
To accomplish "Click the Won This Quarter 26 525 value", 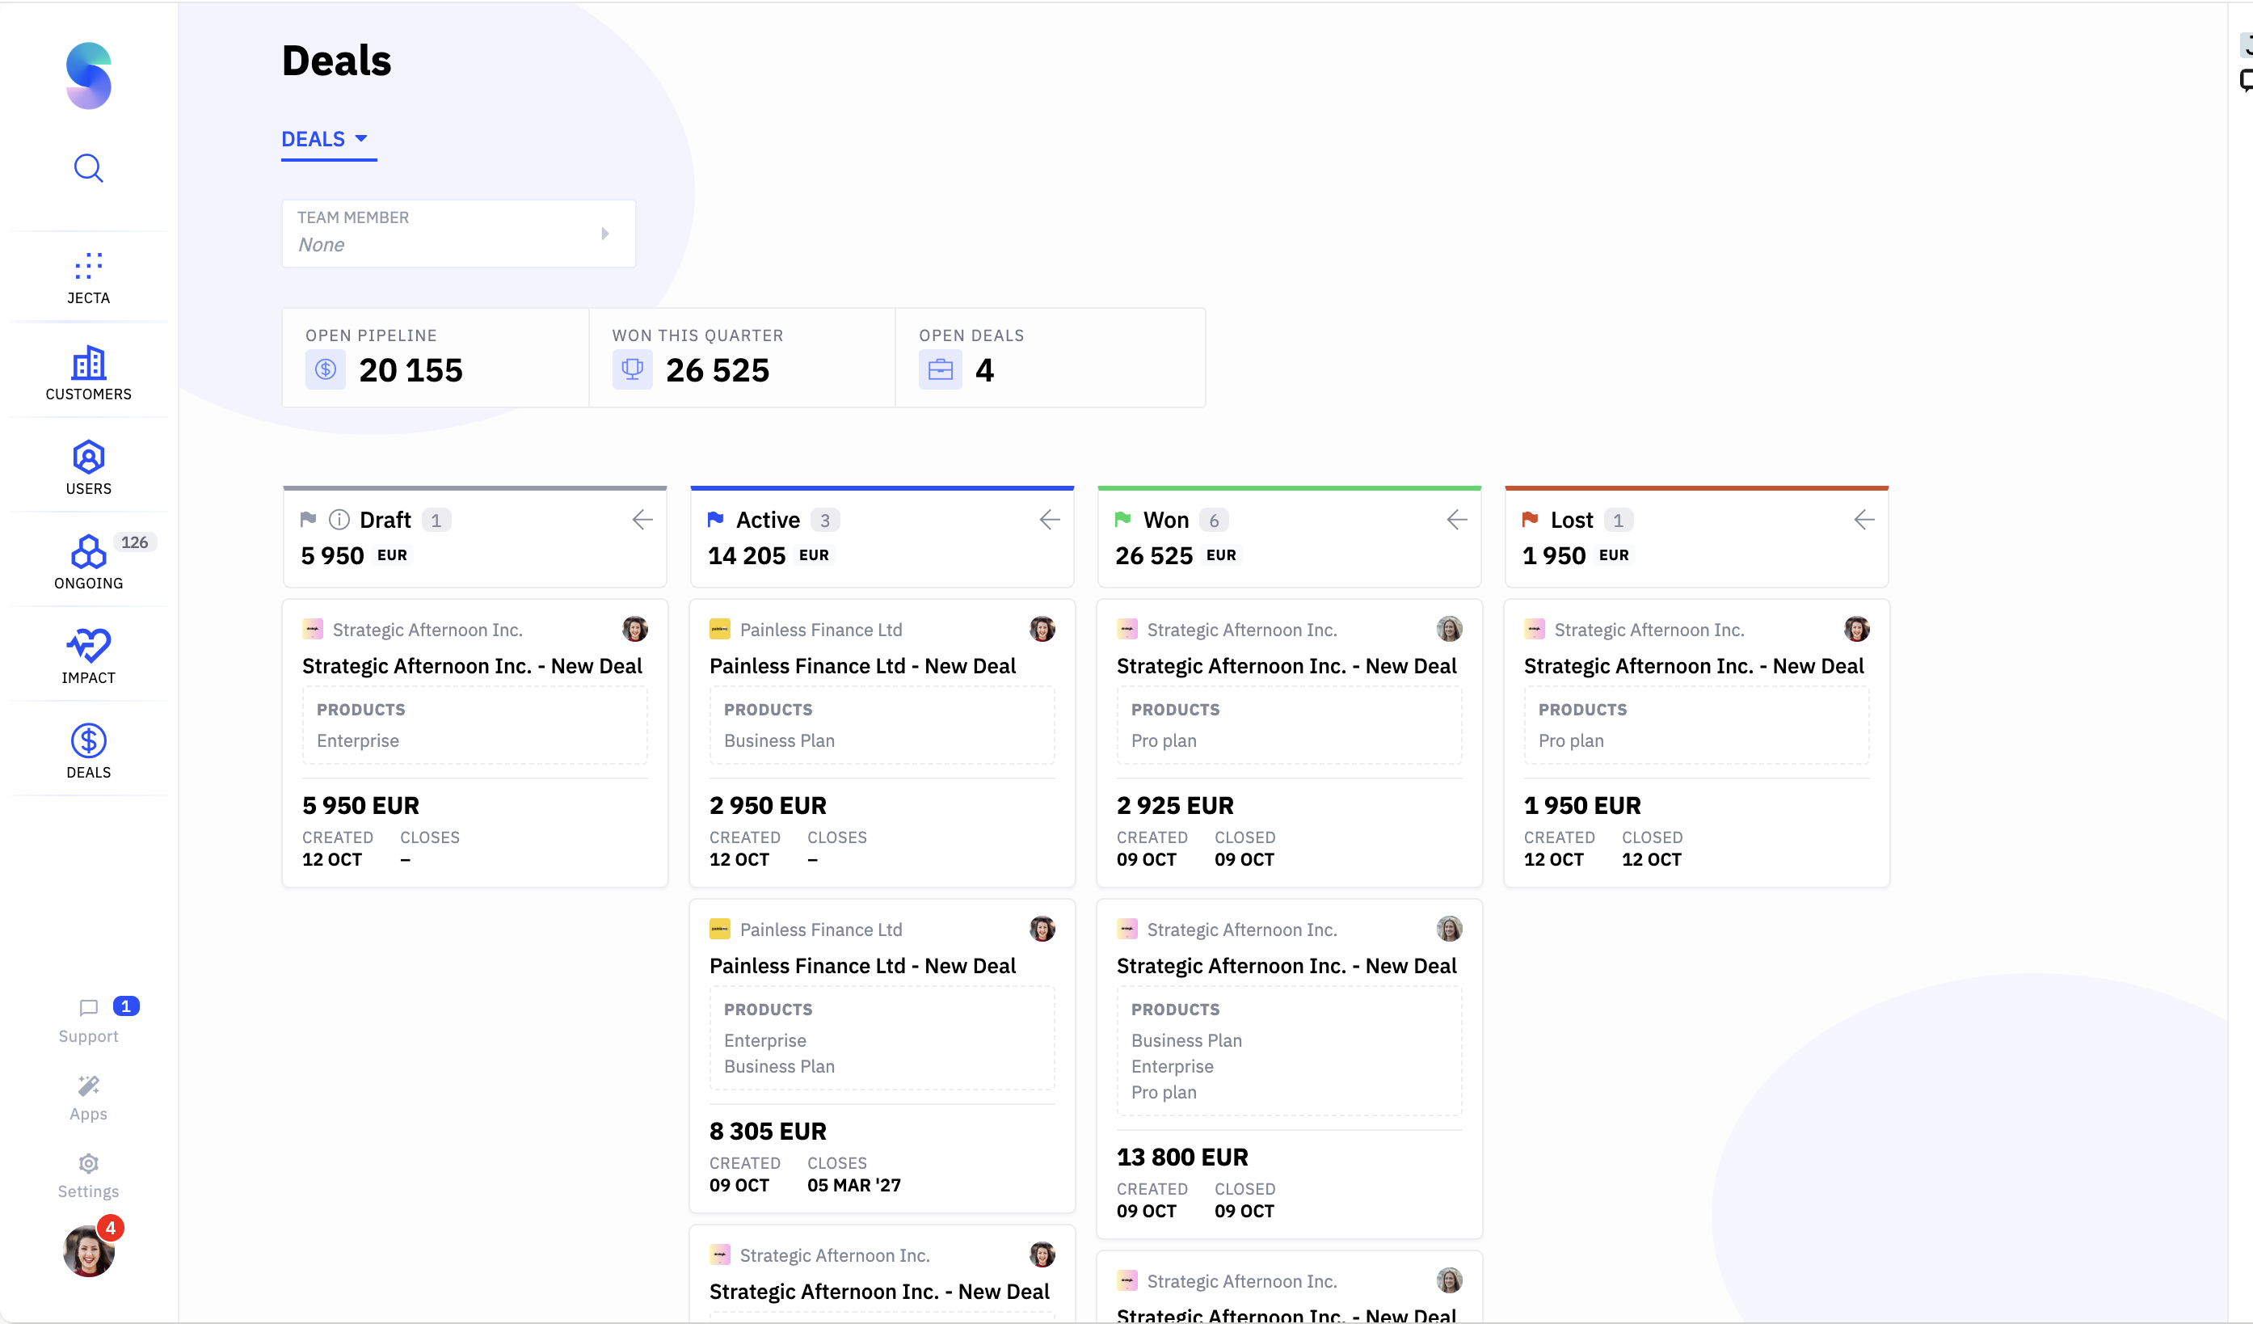I will coord(718,370).
